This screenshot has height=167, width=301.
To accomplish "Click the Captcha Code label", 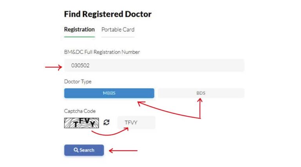I will click(x=80, y=111).
